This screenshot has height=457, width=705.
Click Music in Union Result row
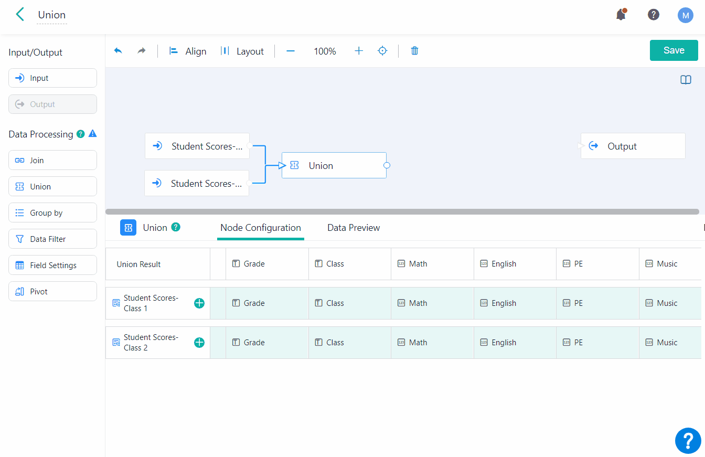tap(670, 264)
